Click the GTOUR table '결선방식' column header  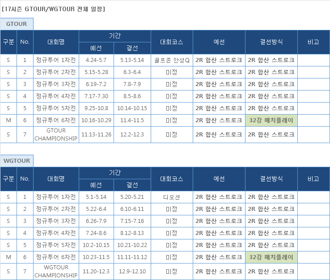coord(271,42)
